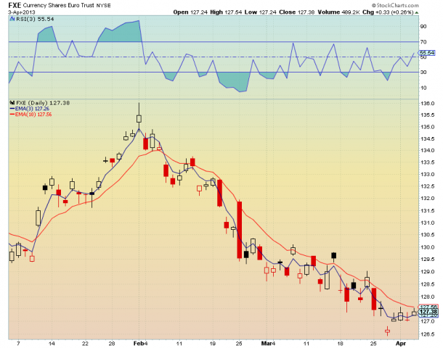Click the Apr date axis label

401,343
